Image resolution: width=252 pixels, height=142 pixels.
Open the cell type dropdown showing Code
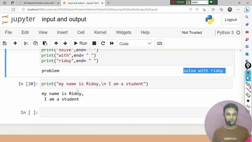(x=135, y=44)
